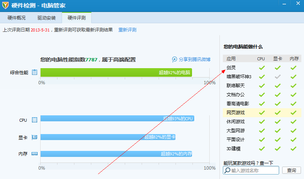Click the CPU checkmark for 休闲游戏
The height and width of the screenshot is (179, 304).
[262, 122]
